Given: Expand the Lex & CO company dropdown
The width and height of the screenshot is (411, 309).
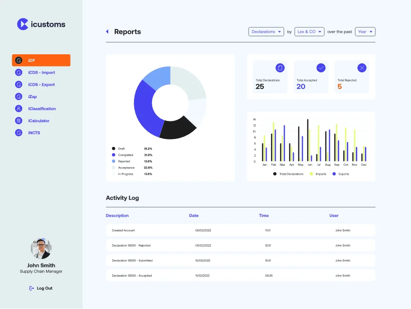Looking at the screenshot, I should (x=309, y=31).
